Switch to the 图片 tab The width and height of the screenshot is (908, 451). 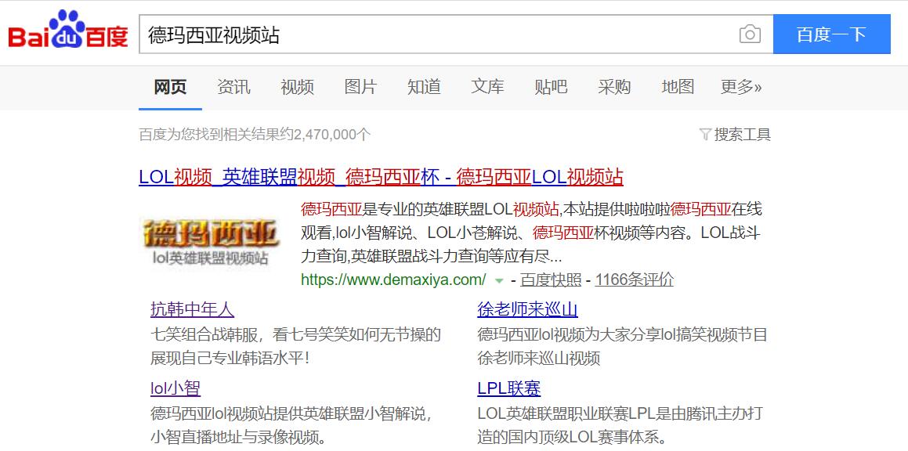[x=360, y=87]
